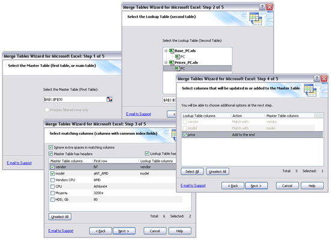Screen dimensions: 331x240
Task: Click Cancel button in Step 3 window
Action: point(155,231)
